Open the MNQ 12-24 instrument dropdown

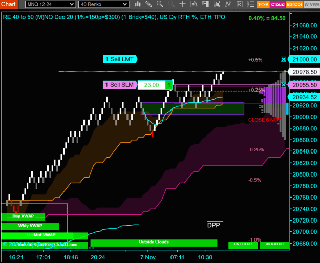point(50,4)
